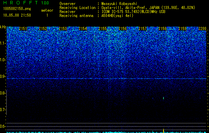Viewport: 209px width, 133px height.
Task: Click the yellow detection spike at bottom
Action: click(163, 131)
